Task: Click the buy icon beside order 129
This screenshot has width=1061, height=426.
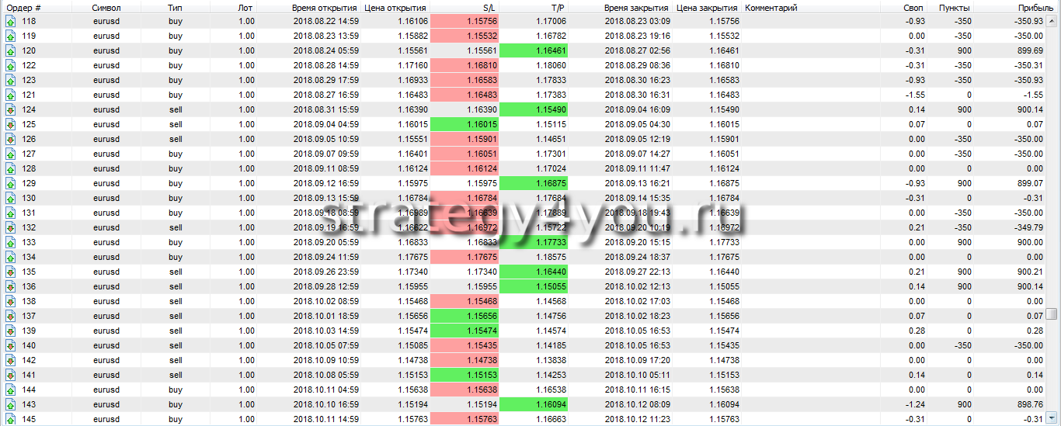Action: click(10, 183)
